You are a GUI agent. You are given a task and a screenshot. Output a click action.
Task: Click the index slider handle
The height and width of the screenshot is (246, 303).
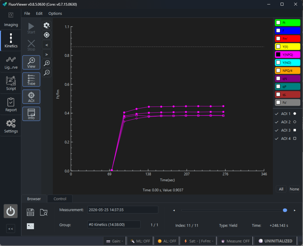pyautogui.click(x=285, y=210)
